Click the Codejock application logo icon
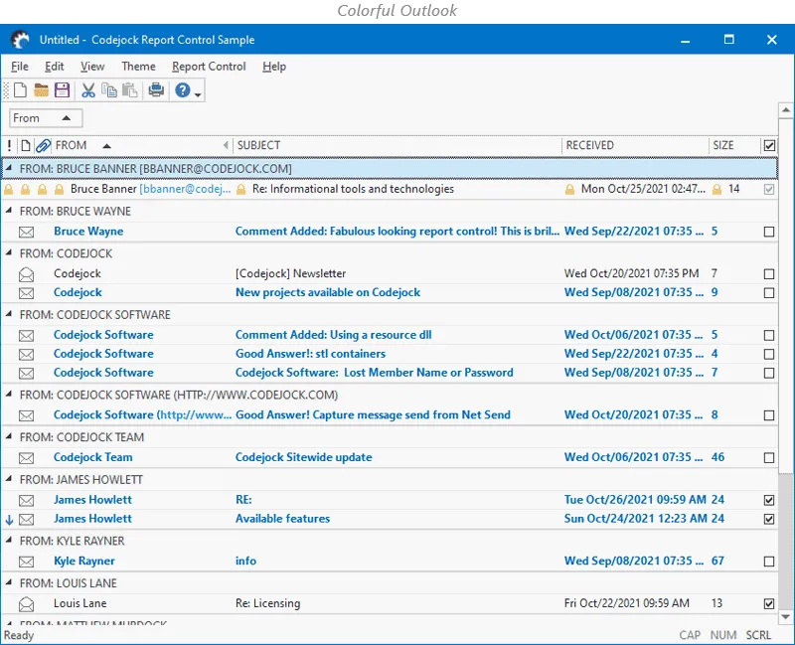The height and width of the screenshot is (645, 795). pos(21,40)
